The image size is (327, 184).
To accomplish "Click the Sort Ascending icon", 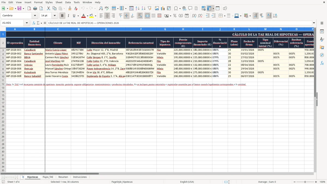I will [x=137, y=8].
